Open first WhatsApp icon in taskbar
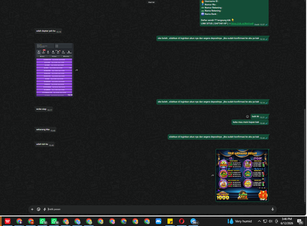This screenshot has height=226, width=307. tap(42, 221)
